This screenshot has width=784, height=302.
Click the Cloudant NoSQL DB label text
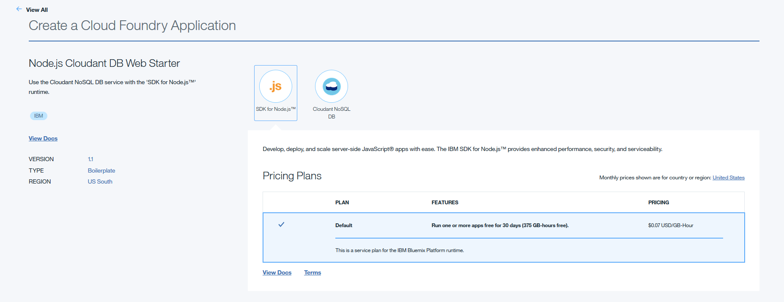(332, 113)
